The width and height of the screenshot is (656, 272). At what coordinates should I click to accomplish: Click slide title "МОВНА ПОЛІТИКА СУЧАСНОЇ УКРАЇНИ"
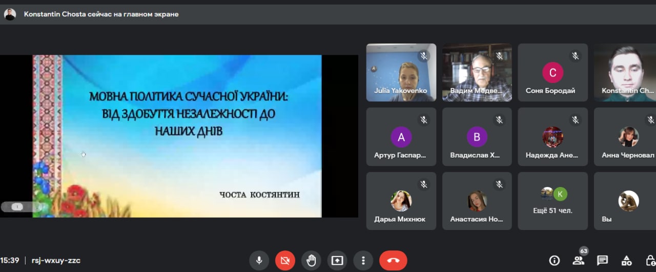point(189,96)
